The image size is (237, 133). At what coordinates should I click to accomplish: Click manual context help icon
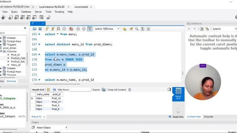point(201,29)
